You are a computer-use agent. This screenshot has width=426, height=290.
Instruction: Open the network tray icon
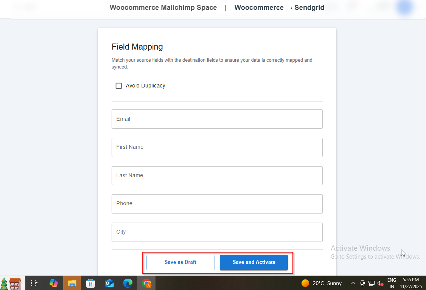pos(372,283)
